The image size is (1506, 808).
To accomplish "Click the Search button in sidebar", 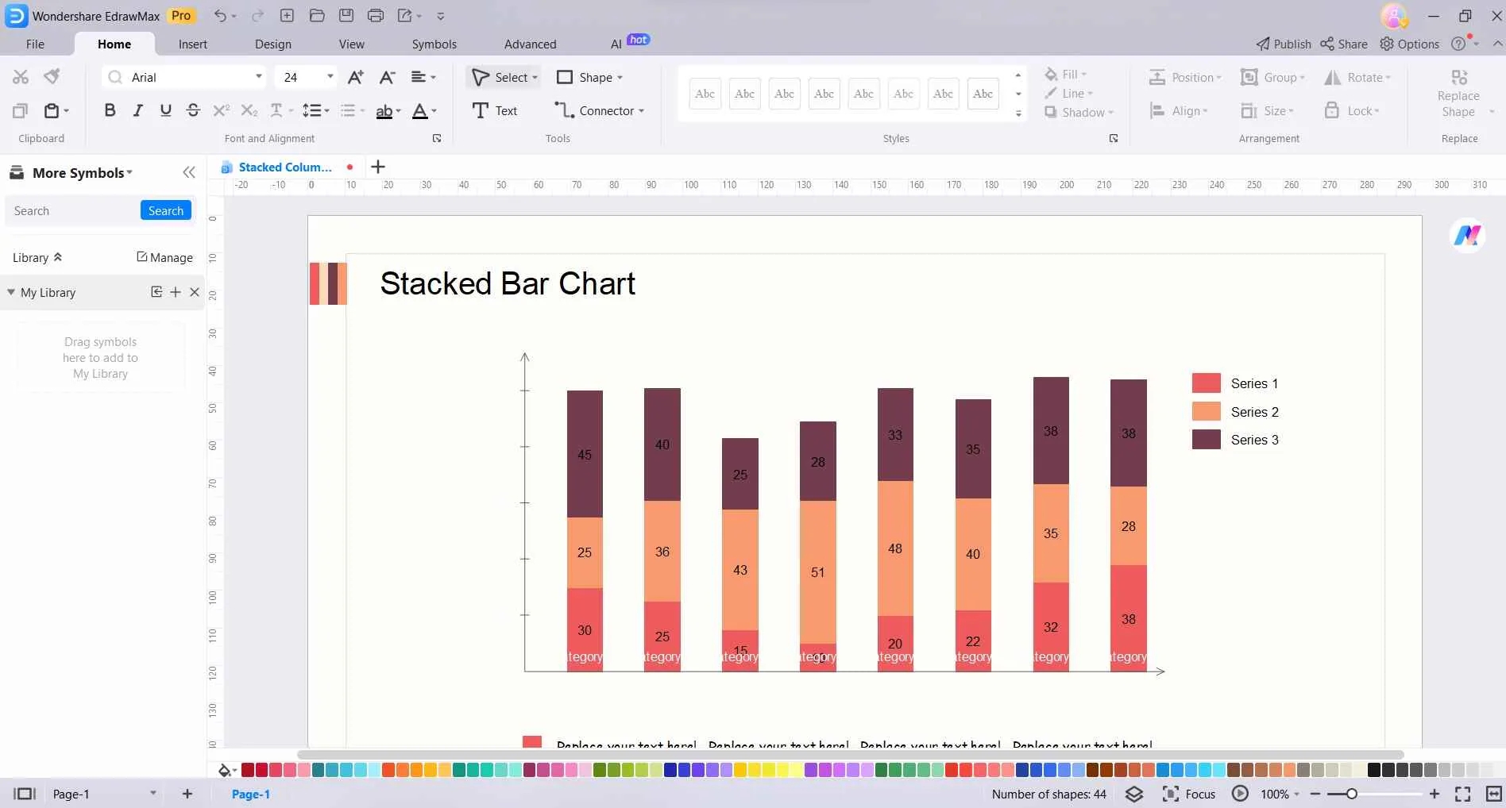I will (x=165, y=210).
